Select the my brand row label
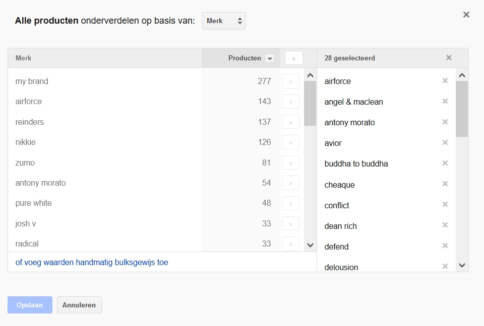The image size is (484, 326). (32, 81)
